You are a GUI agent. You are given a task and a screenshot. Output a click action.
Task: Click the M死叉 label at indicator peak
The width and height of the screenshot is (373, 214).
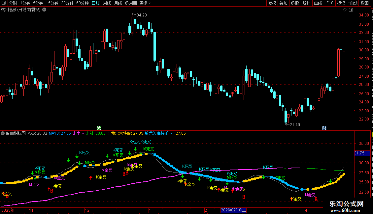tap(149, 149)
